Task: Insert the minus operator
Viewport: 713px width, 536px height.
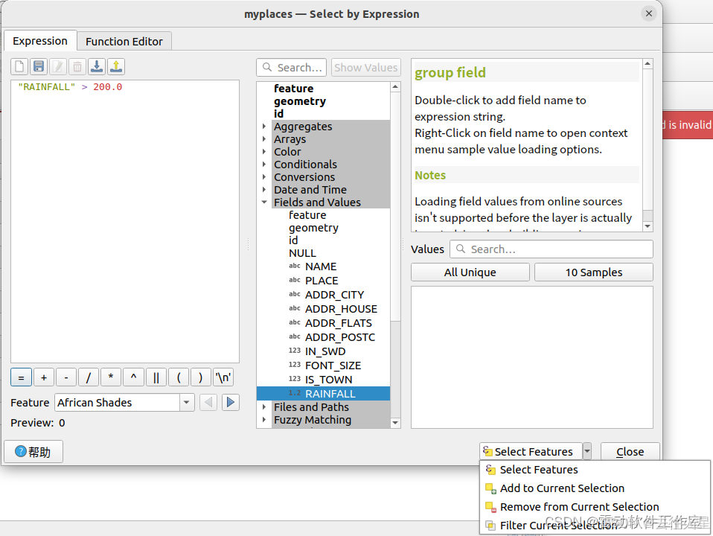Action: pyautogui.click(x=66, y=377)
